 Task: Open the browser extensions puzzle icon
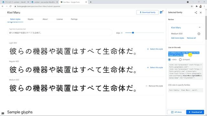pos(196,6)
